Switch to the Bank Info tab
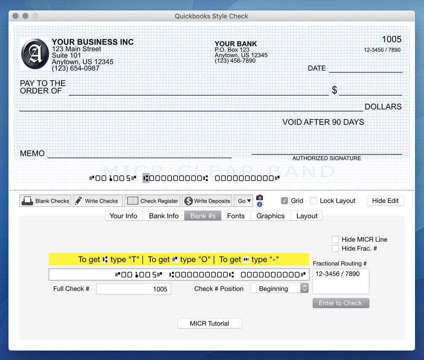 [163, 216]
